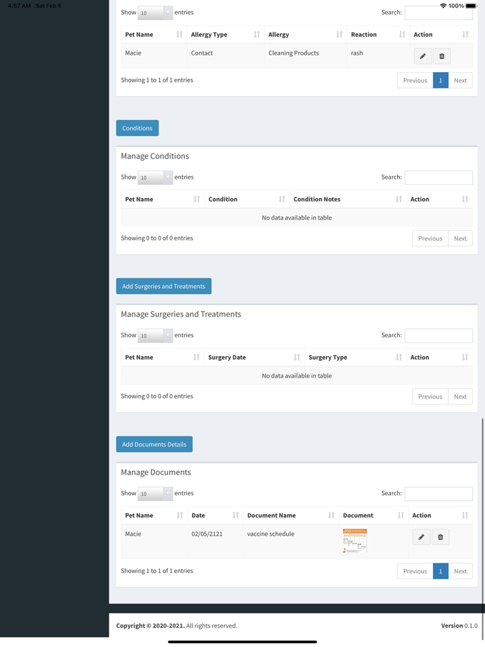The width and height of the screenshot is (485, 647).
Task: Go to Previous page in documents table
Action: coord(415,571)
